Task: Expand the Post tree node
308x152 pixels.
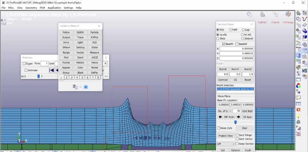Action: (x=2, y=24)
